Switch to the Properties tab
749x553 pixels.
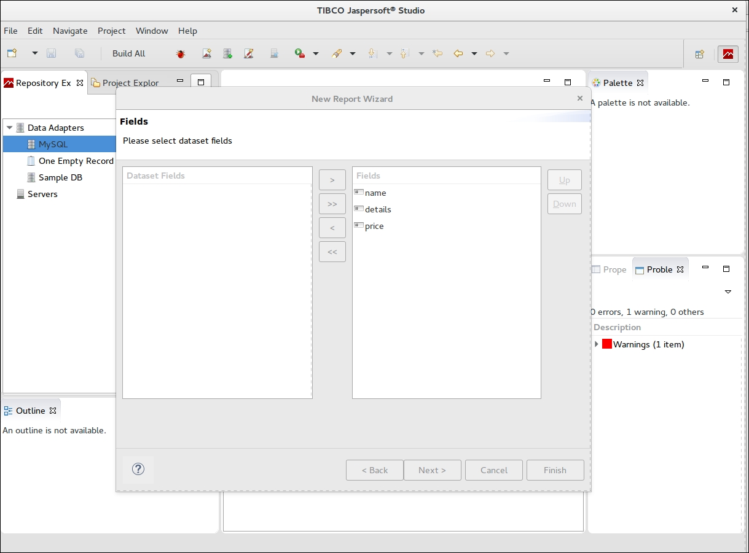(609, 269)
